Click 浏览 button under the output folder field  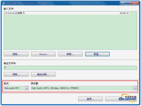(16, 75)
